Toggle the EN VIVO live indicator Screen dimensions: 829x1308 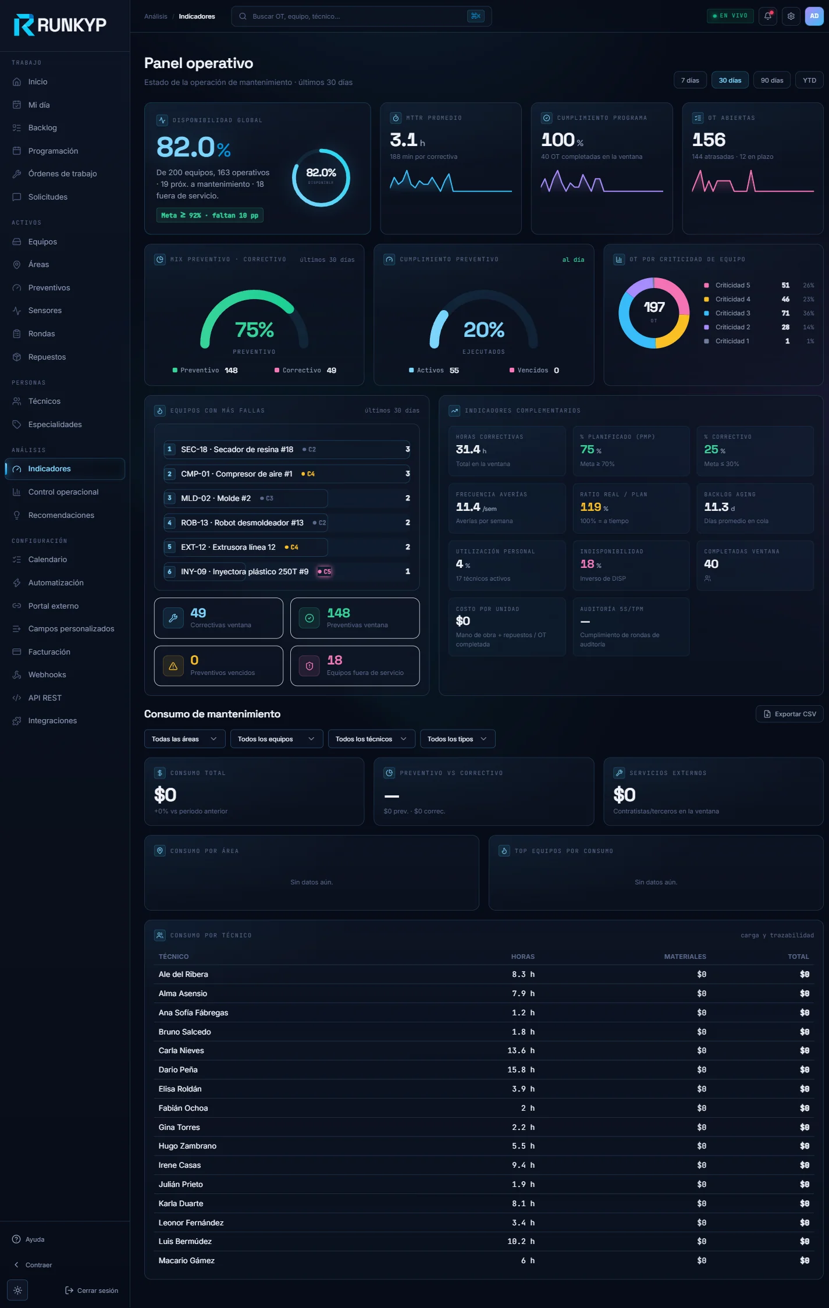coord(730,16)
